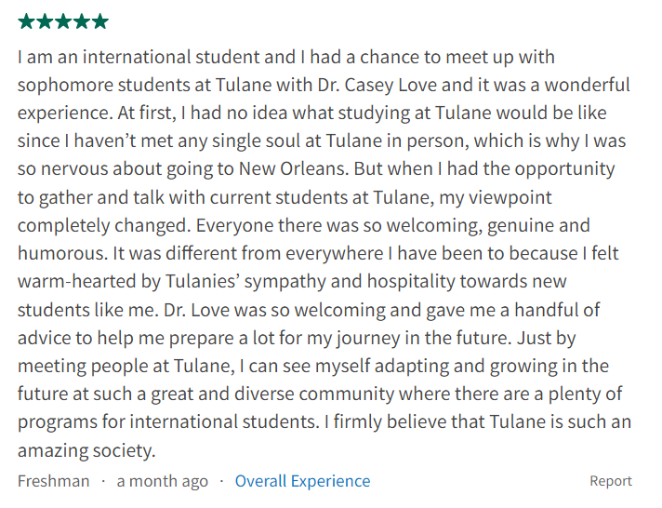Click the fourth green rating star

pos(82,21)
